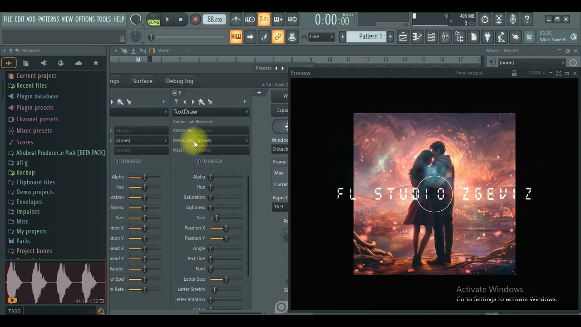Click the wait for input icon
The image size is (581, 327).
click(250, 19)
